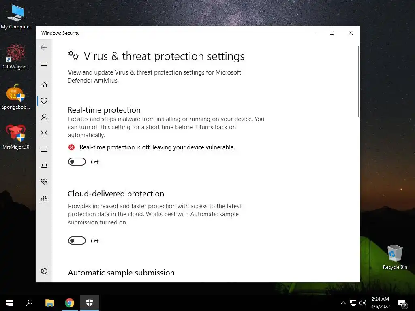The image size is (415, 311).
Task: Open the Home sidebar icon
Action: click(x=44, y=85)
